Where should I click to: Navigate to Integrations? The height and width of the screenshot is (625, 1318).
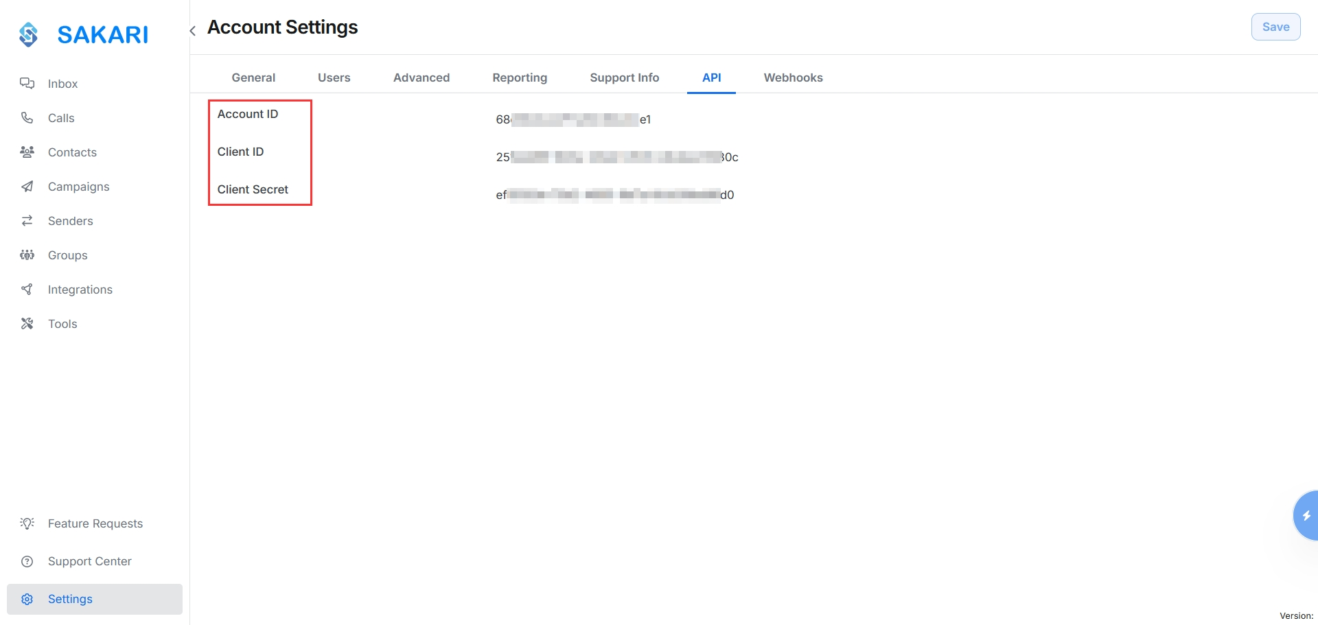click(80, 290)
